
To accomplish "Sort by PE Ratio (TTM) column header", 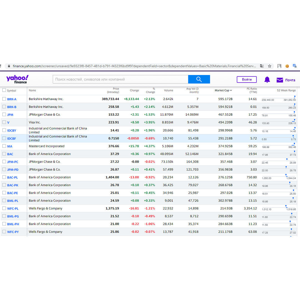I will pyautogui.click(x=252, y=90).
